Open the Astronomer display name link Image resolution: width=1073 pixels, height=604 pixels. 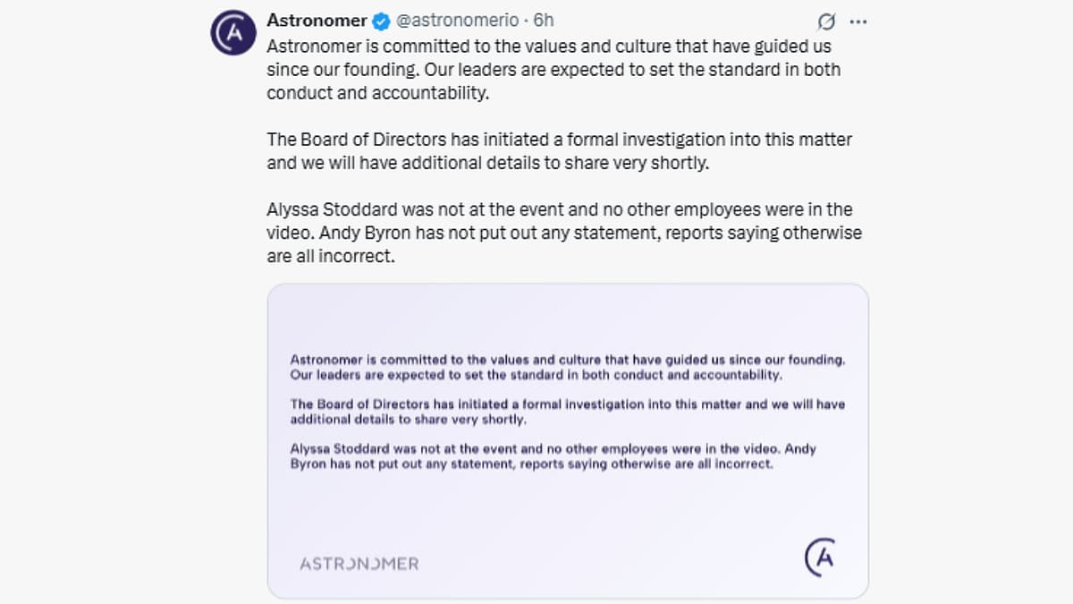[317, 20]
